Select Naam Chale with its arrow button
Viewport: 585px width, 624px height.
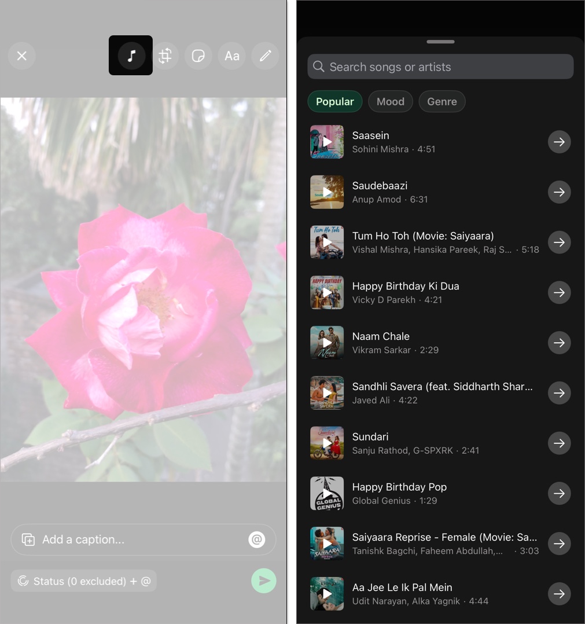(559, 342)
